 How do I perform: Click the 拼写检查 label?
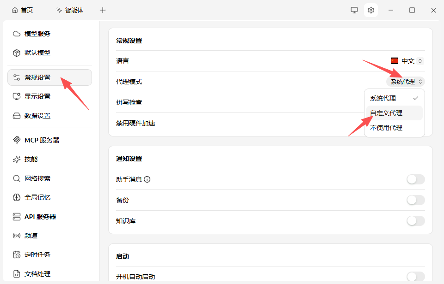click(129, 102)
